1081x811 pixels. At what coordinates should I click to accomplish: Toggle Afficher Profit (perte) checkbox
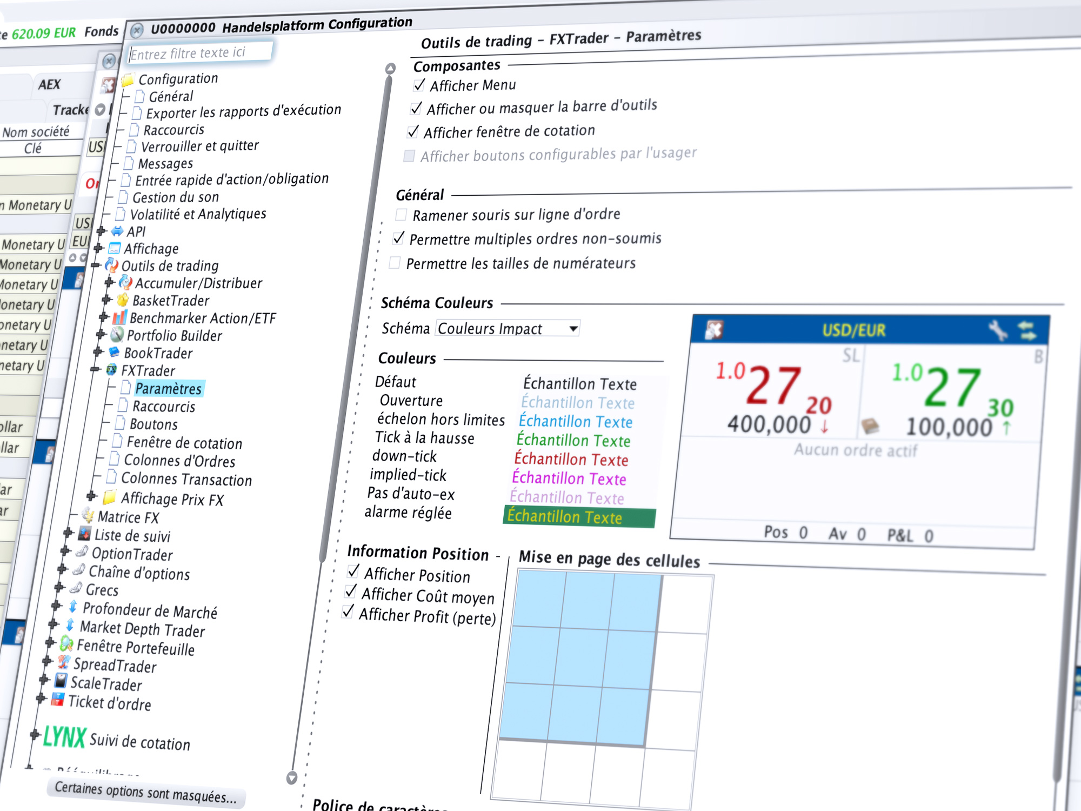pyautogui.click(x=348, y=612)
